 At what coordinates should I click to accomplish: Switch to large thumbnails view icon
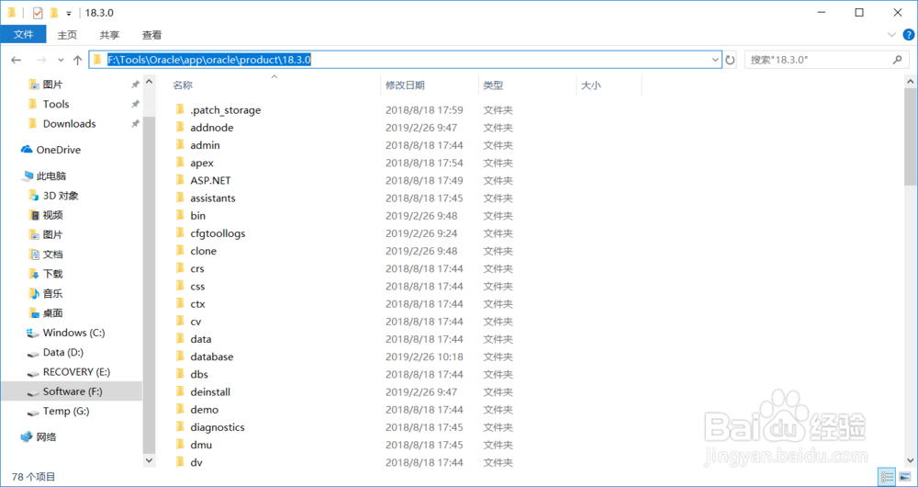click(904, 477)
